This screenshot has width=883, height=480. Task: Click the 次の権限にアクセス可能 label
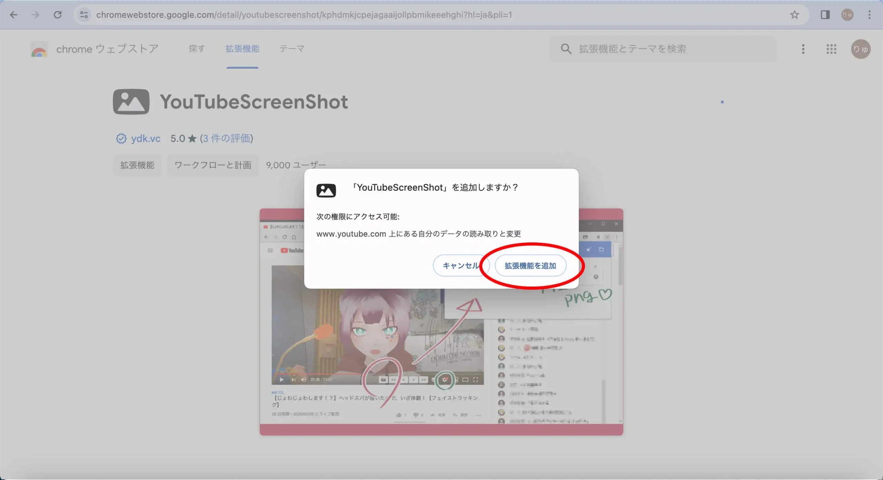358,217
